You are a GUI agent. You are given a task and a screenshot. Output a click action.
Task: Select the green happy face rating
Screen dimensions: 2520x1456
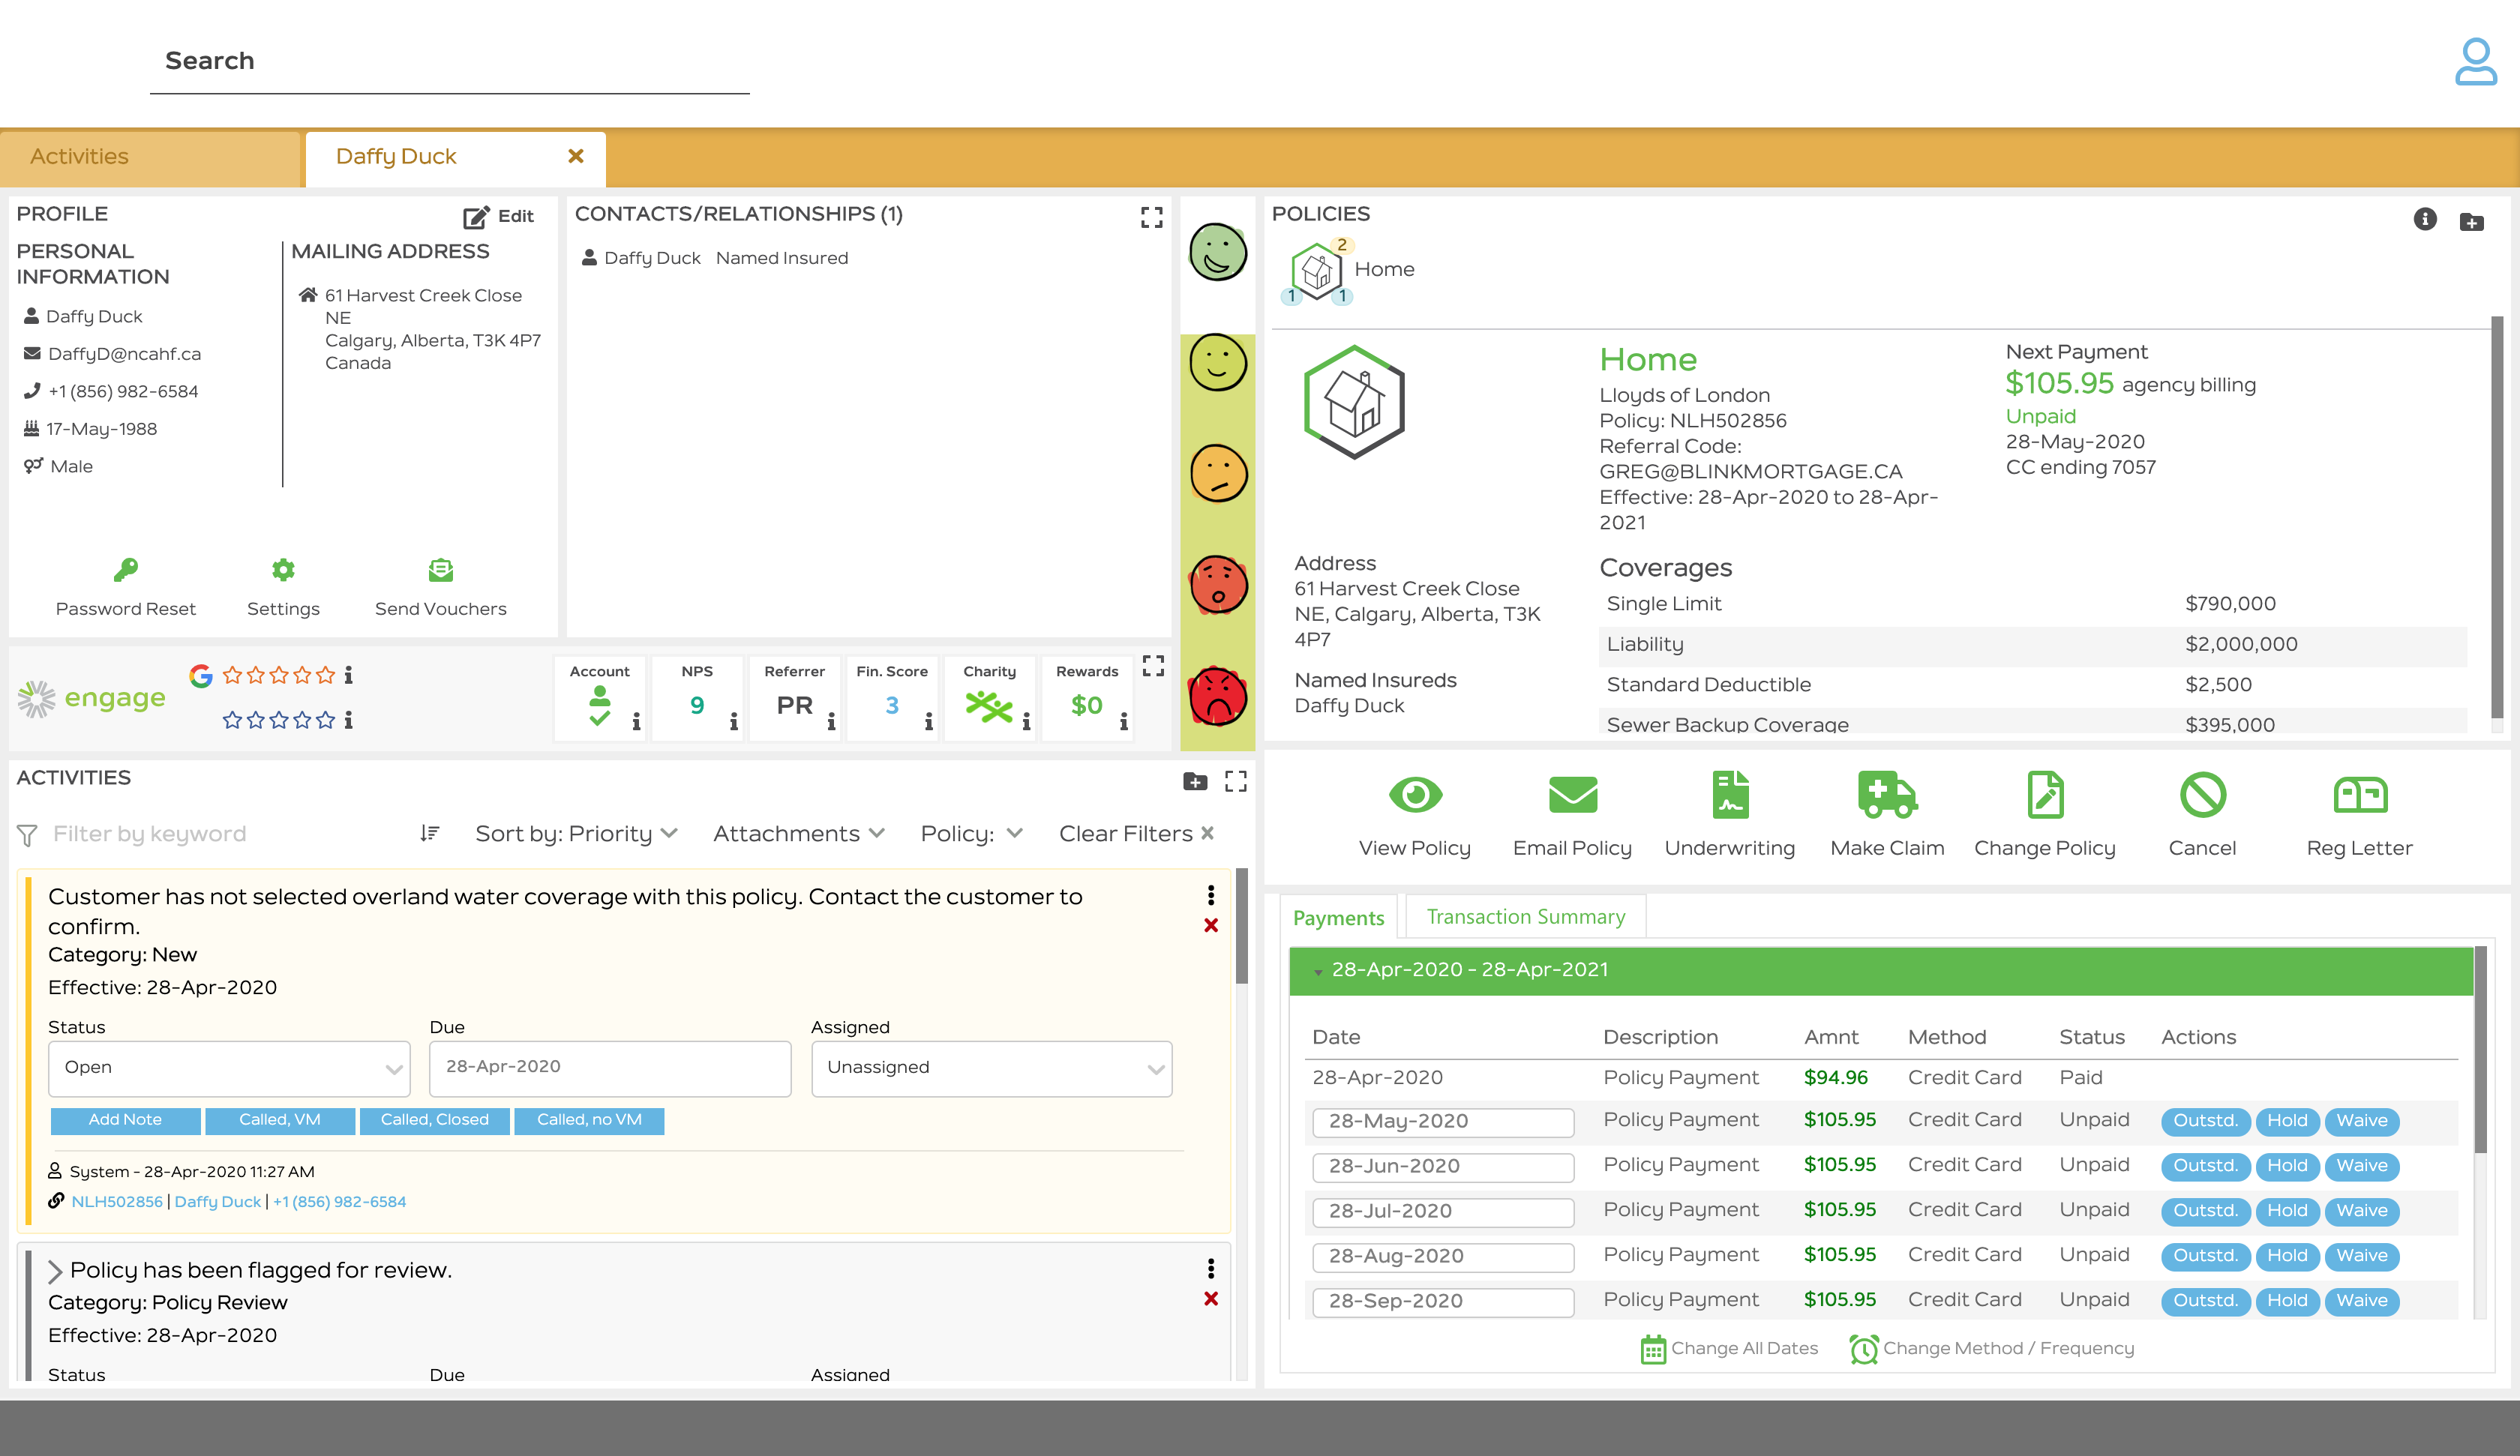tap(1217, 252)
